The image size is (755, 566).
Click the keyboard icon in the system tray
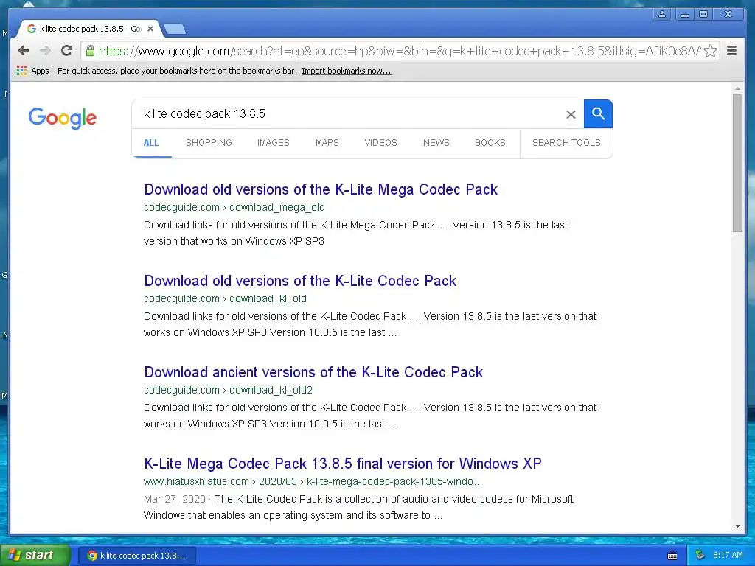(672, 556)
